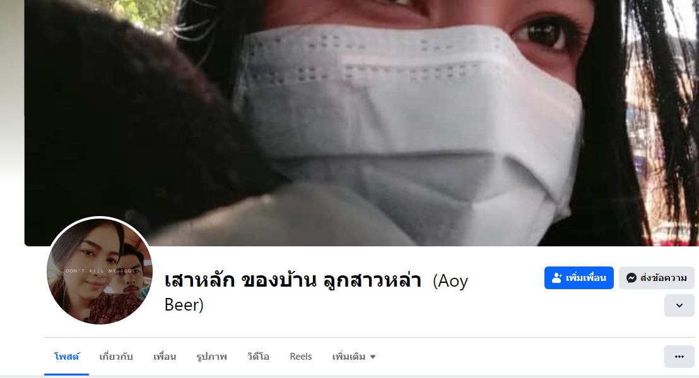Open the cover photo with white mask
Viewport: 699px width, 378px height.
point(361,123)
